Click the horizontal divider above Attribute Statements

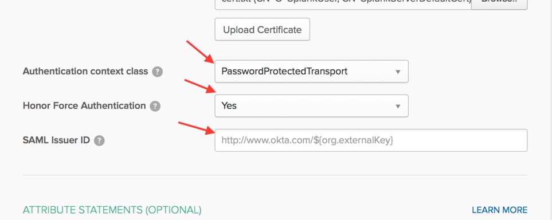click(x=275, y=175)
